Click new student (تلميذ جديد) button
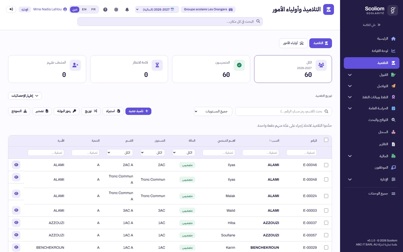 tap(138, 111)
